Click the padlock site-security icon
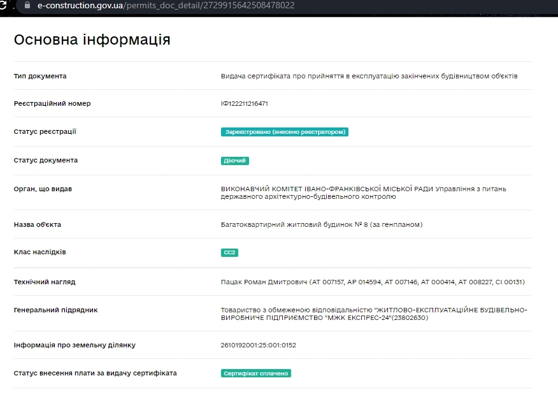Screen dimensions: 558x399 27,5
